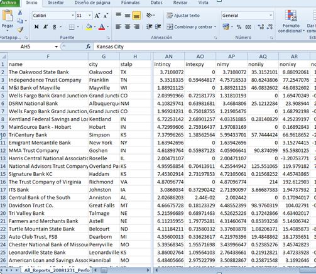
Task: Click the Format Painter brush icon
Action: click(x=20, y=30)
